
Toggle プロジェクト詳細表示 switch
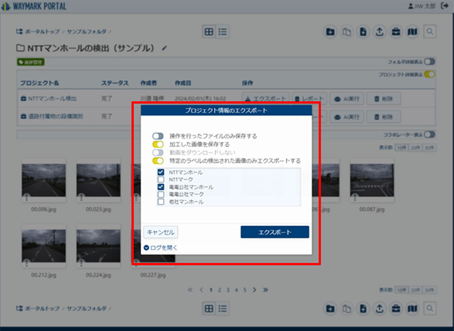[x=429, y=74]
